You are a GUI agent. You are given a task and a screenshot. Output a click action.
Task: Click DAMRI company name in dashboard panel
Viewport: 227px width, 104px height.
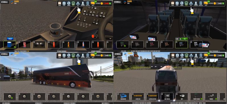17,1
